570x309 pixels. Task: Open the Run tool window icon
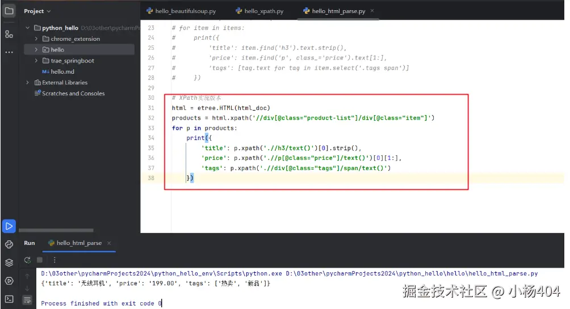(9, 226)
